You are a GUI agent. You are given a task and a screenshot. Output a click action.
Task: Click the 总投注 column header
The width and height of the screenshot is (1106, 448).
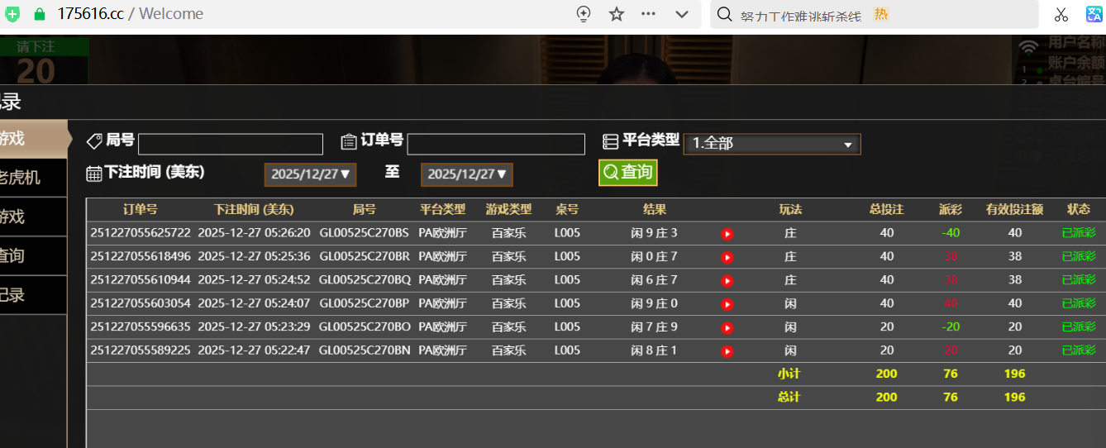pyautogui.click(x=886, y=209)
